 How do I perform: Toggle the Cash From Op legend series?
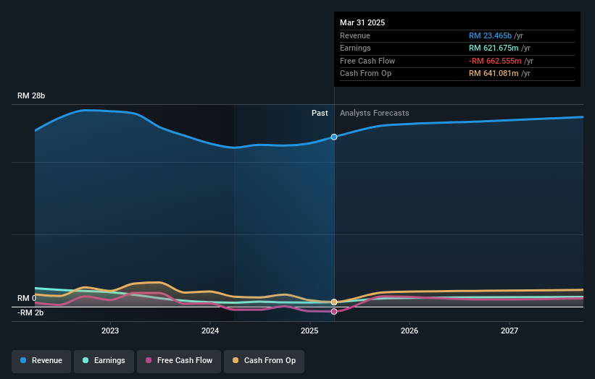pyautogui.click(x=264, y=361)
